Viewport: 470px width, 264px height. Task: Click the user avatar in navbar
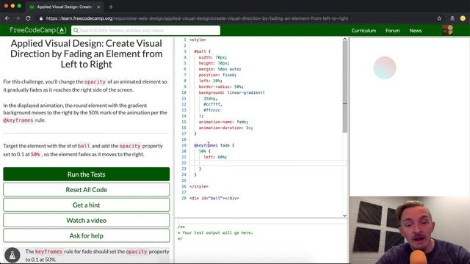(x=447, y=30)
